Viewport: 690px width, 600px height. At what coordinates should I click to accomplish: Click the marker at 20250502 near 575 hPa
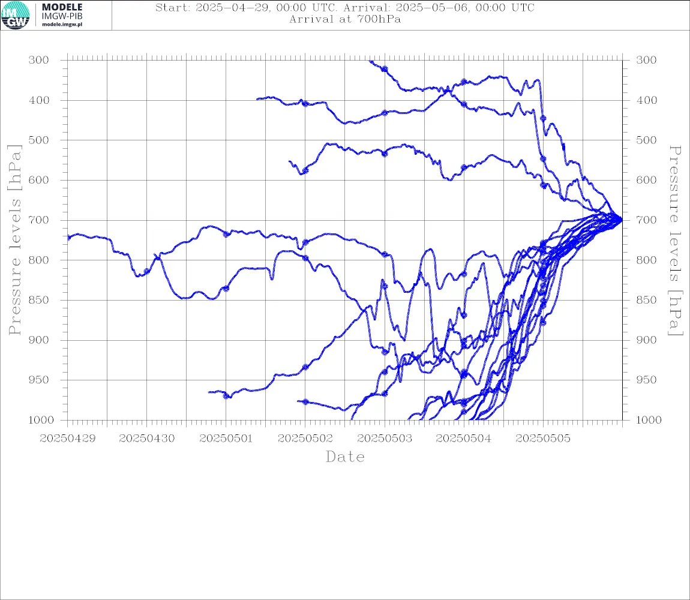(305, 170)
